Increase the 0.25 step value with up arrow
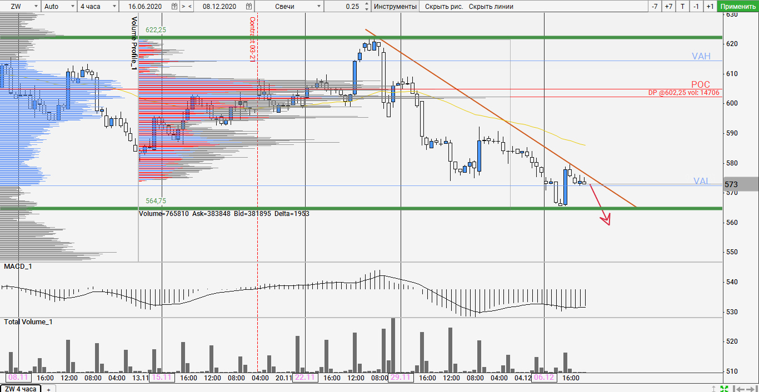 367,4
